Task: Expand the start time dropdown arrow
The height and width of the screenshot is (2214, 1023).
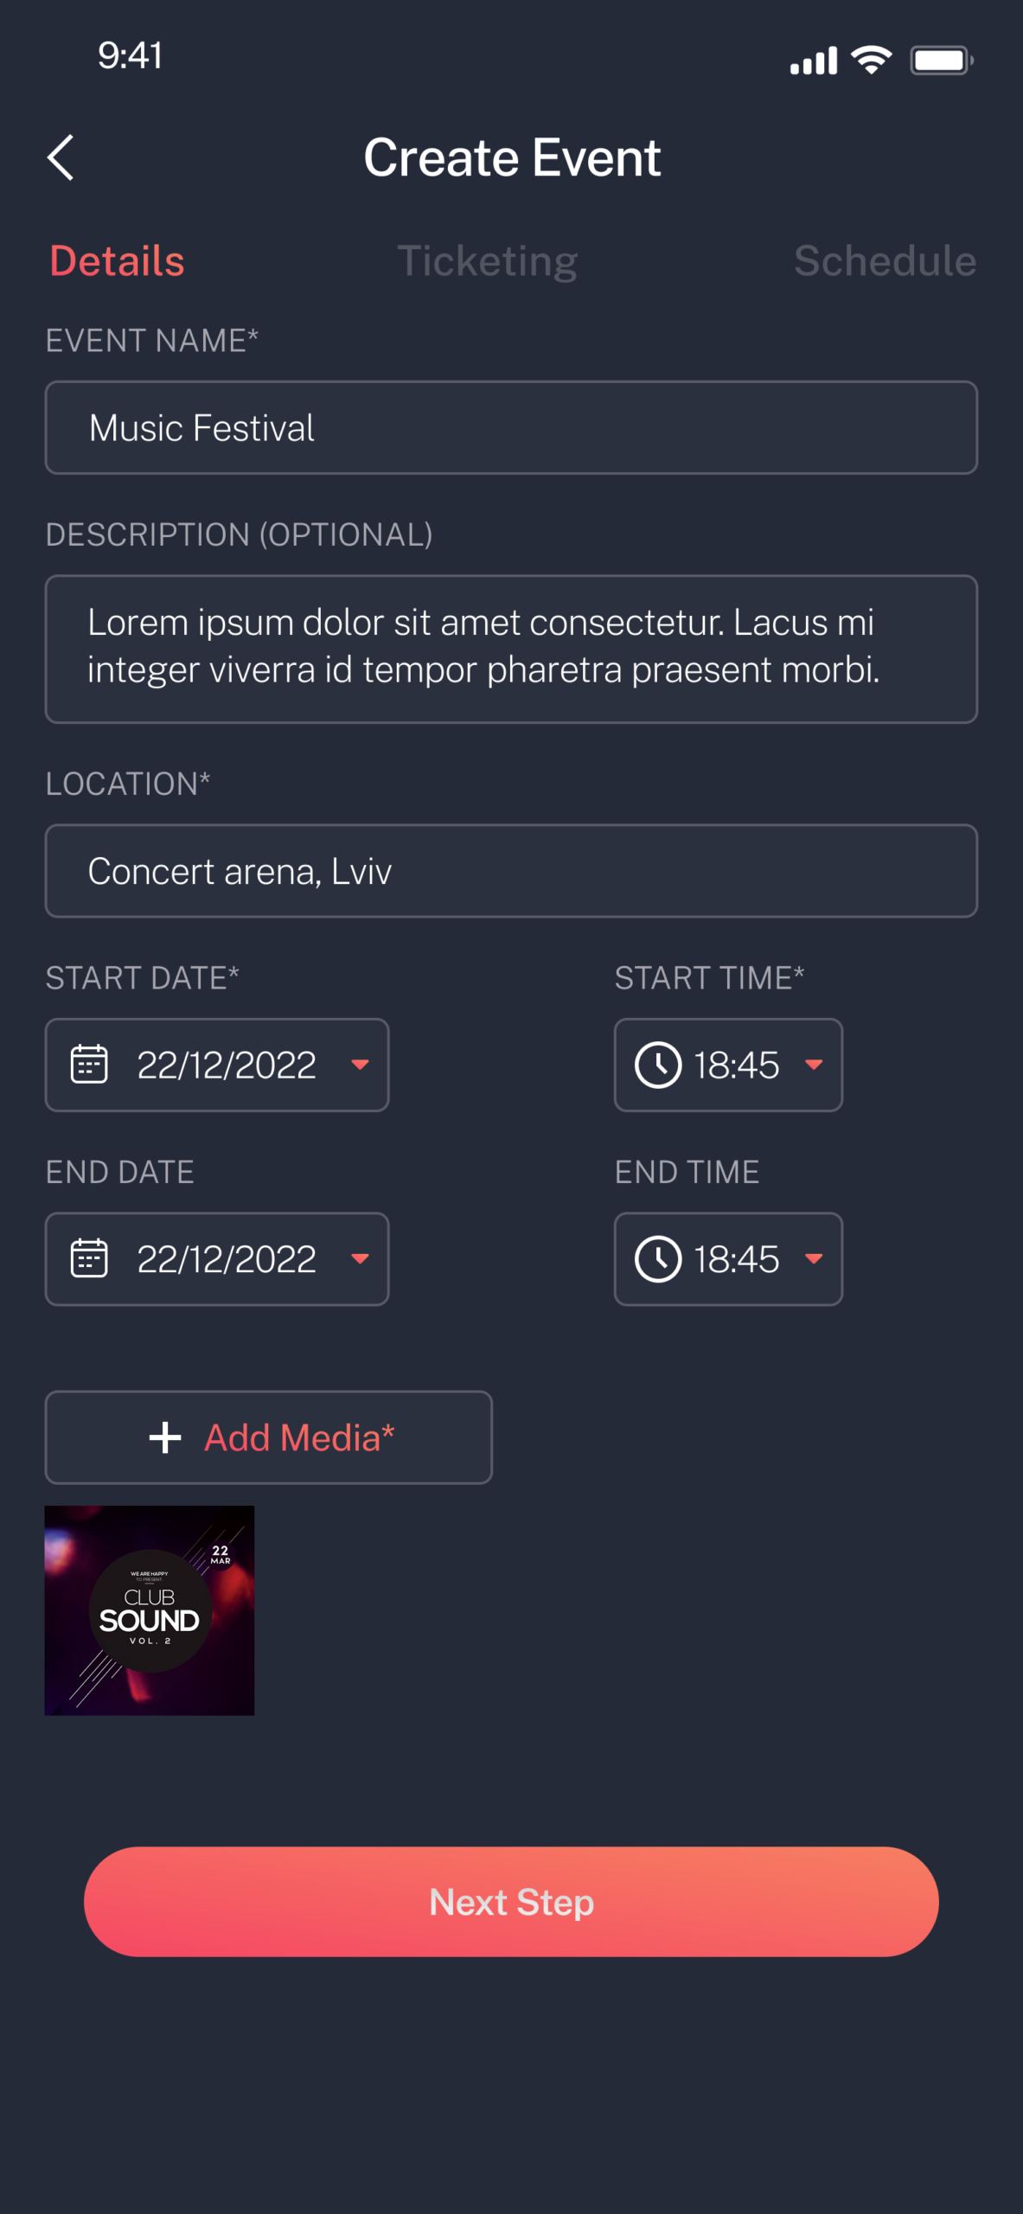Action: (814, 1065)
